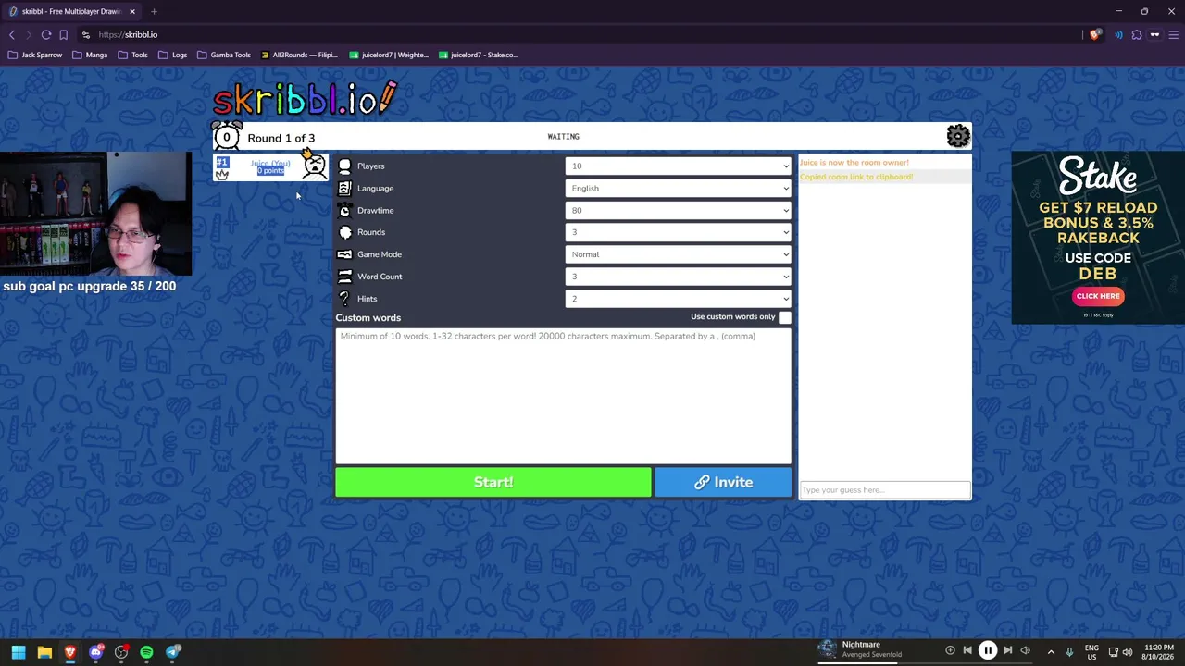Screen dimensions: 1185x666
Task: Click the Invite button
Action: (x=723, y=483)
